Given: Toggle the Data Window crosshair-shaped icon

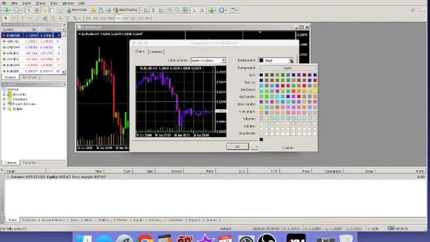Looking at the screenshot, I should click(36, 10).
